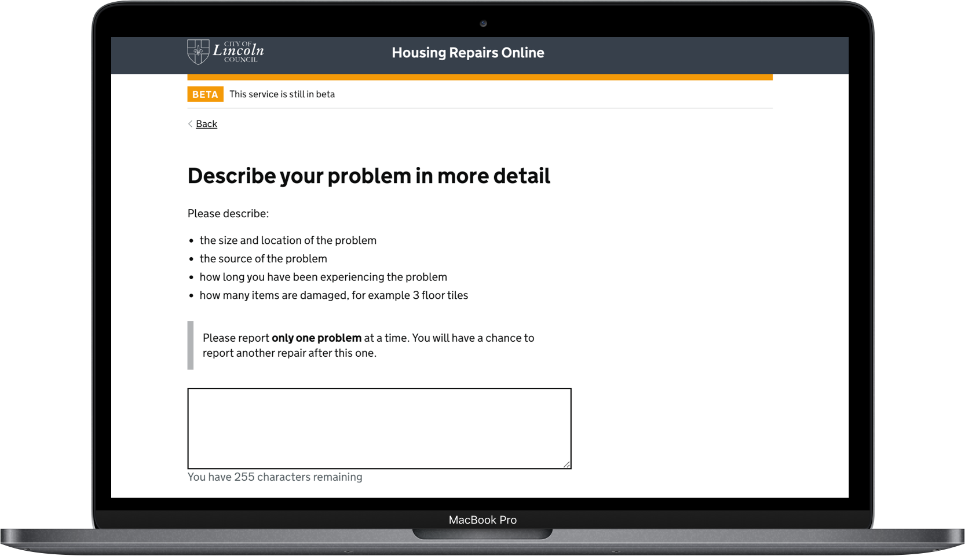965x556 pixels.
Task: Click the City of Lincoln Council crest logo
Action: click(x=198, y=52)
